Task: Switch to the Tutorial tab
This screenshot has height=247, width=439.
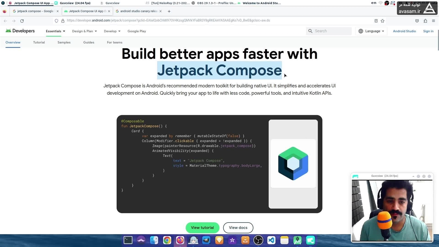Action: pyautogui.click(x=39, y=43)
